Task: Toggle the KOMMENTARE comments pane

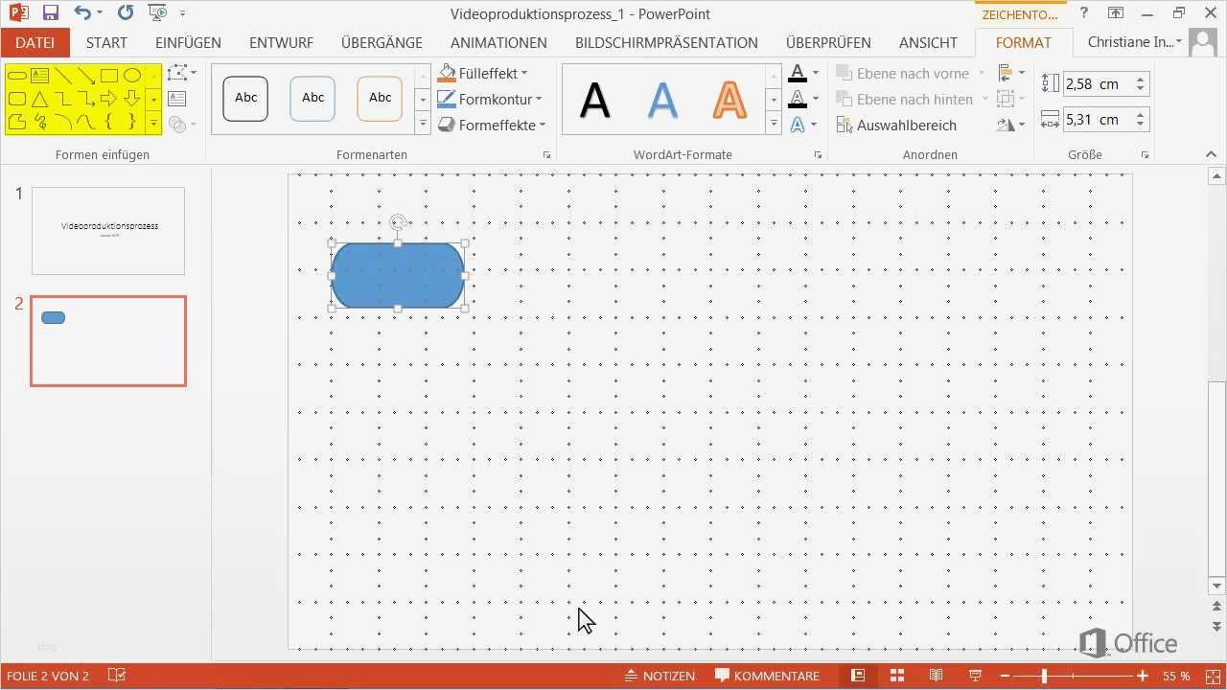Action: pos(767,676)
